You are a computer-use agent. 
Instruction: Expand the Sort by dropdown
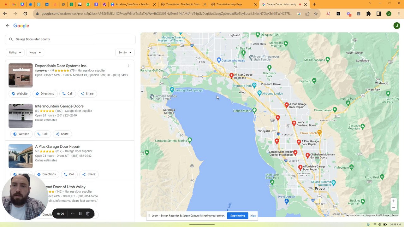[x=125, y=53]
